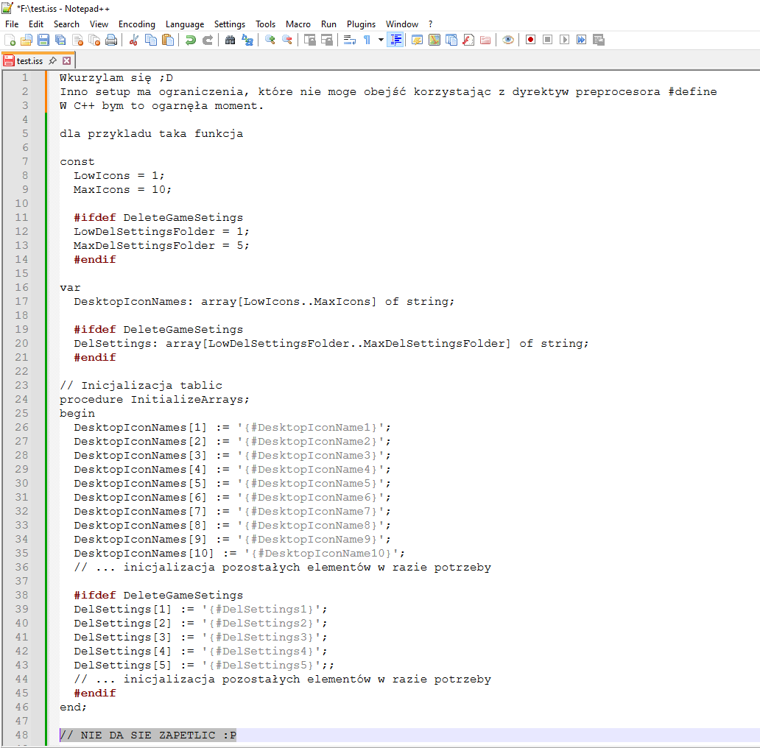Click the Paste clipboard icon
The height and width of the screenshot is (748, 760).
click(x=168, y=40)
